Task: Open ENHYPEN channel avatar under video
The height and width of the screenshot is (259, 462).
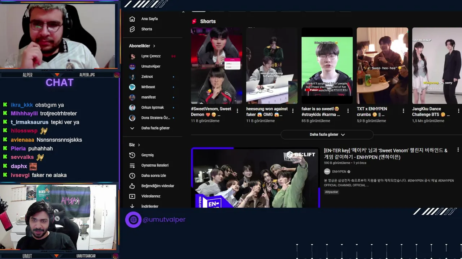Action: 327,172
